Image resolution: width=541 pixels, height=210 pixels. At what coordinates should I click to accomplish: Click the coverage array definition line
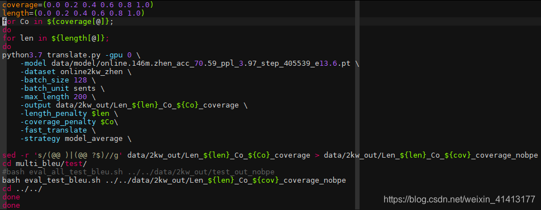(x=78, y=5)
